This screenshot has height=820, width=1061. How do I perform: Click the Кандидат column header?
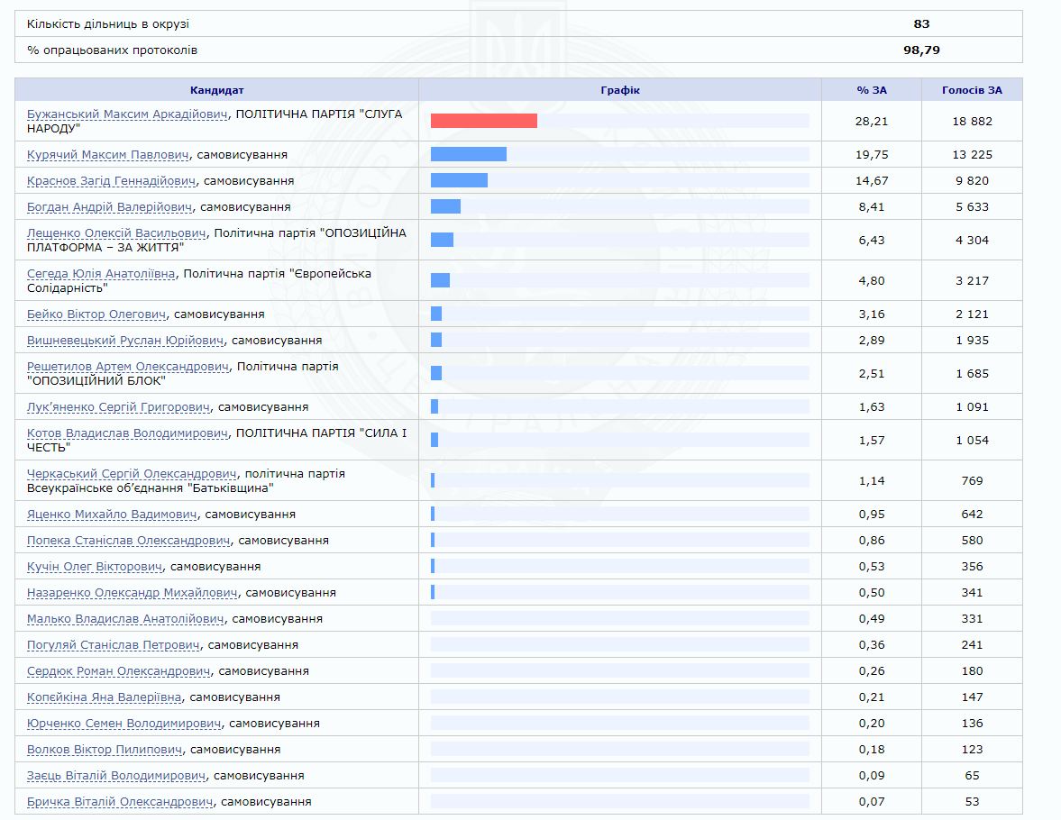click(x=216, y=90)
